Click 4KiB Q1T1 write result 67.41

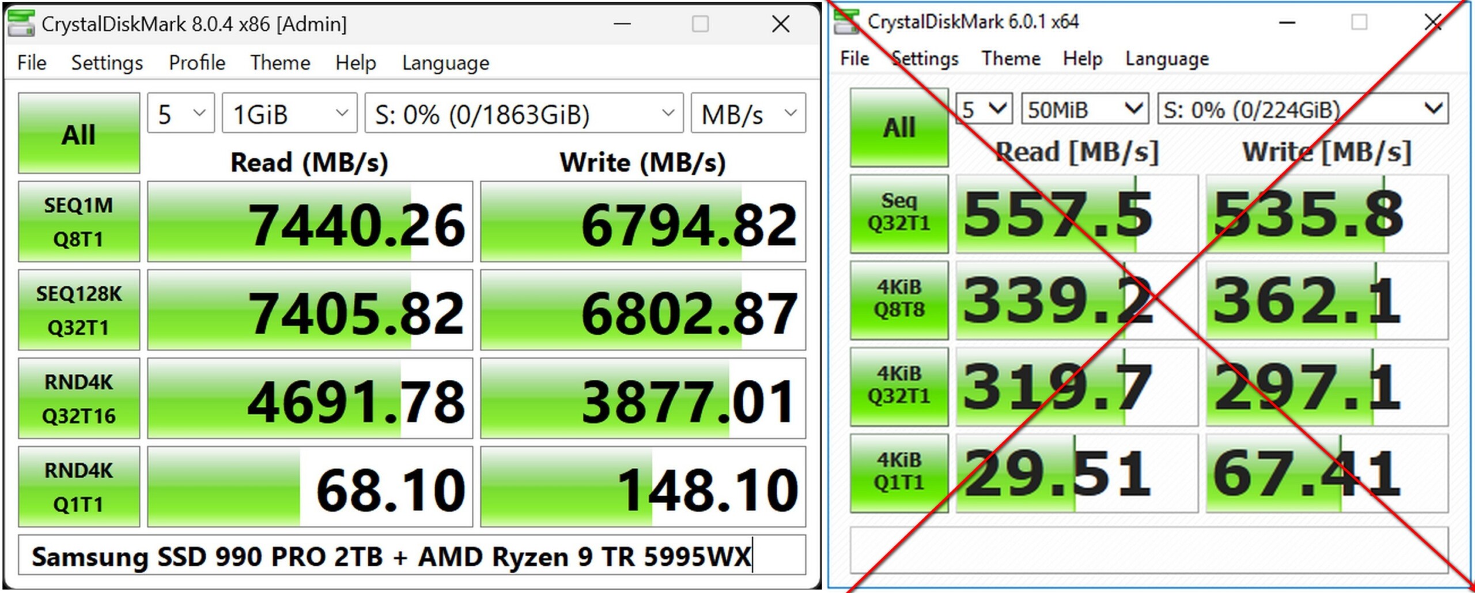click(1327, 473)
